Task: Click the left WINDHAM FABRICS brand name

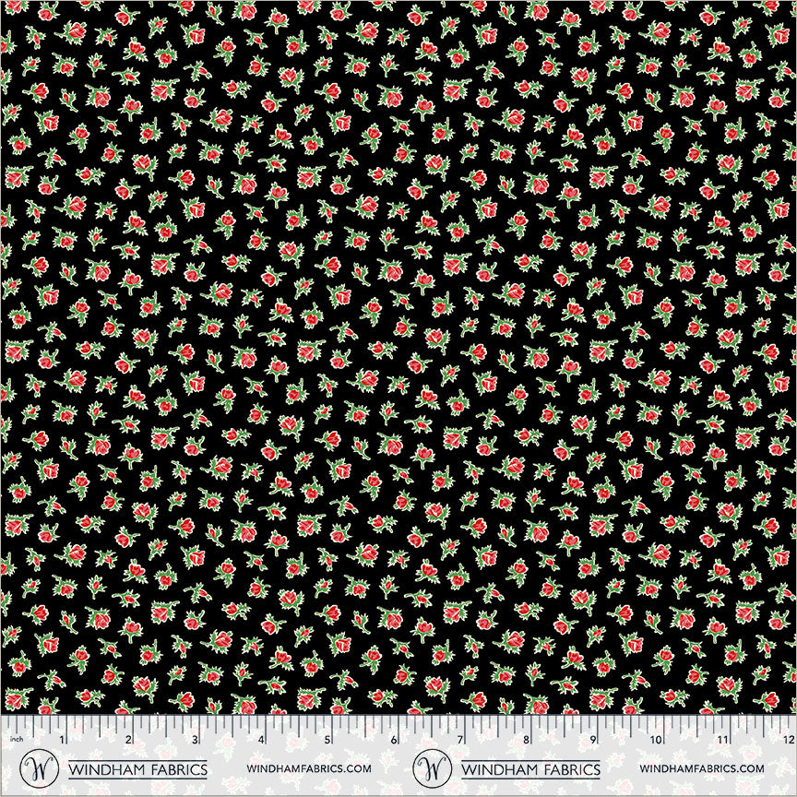Action: pos(138,768)
